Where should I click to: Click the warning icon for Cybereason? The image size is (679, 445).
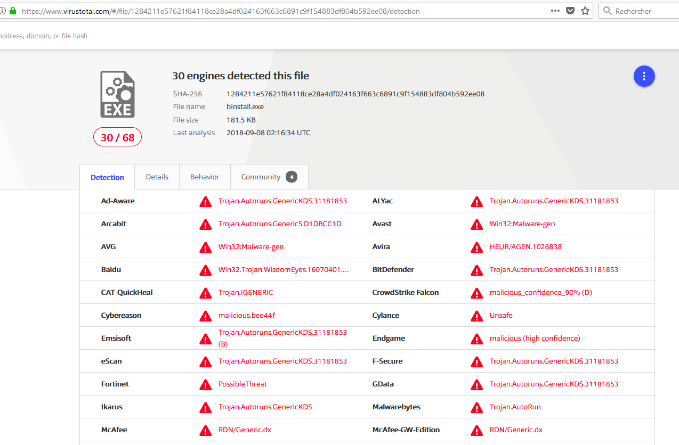(x=205, y=316)
